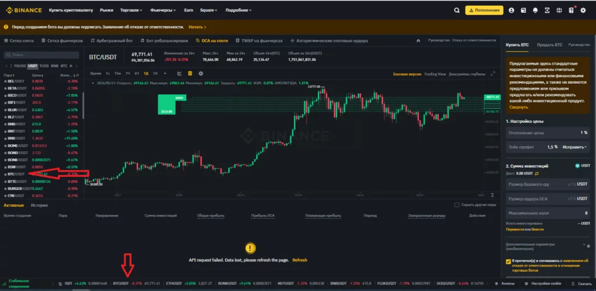Click the yellow "Пополнение" button
The height and width of the screenshot is (291, 596).
484,10
